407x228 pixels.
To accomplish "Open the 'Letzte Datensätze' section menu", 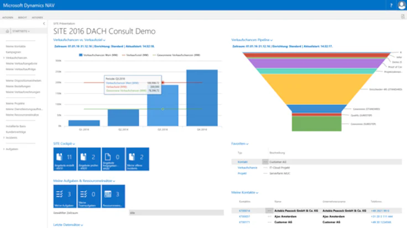I will [x=68, y=225].
